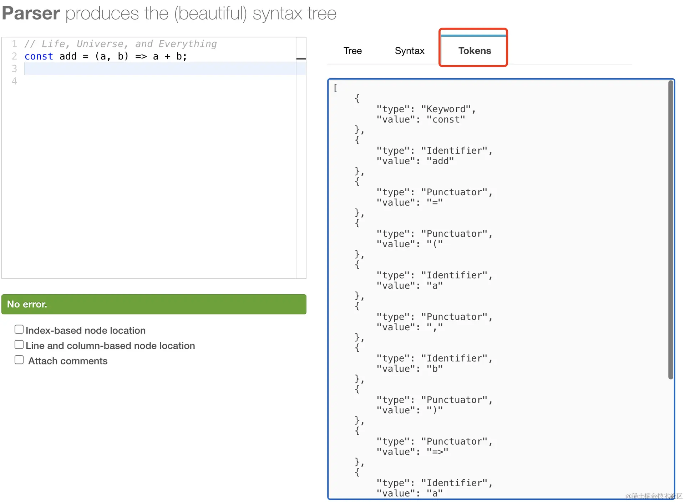The width and height of the screenshot is (685, 502).
Task: Toggle Line and column-based node location
Action: point(19,345)
